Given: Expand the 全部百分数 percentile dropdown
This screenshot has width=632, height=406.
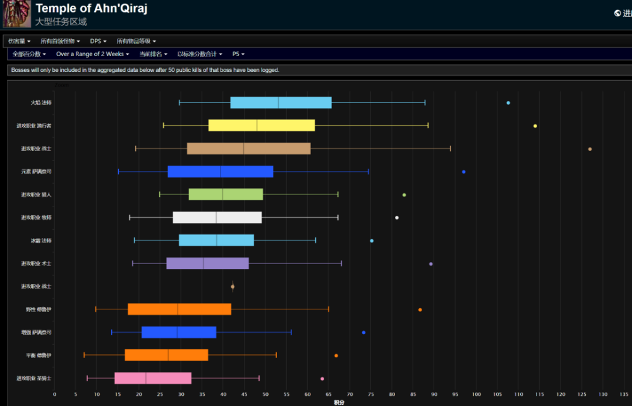Looking at the screenshot, I should coord(29,54).
